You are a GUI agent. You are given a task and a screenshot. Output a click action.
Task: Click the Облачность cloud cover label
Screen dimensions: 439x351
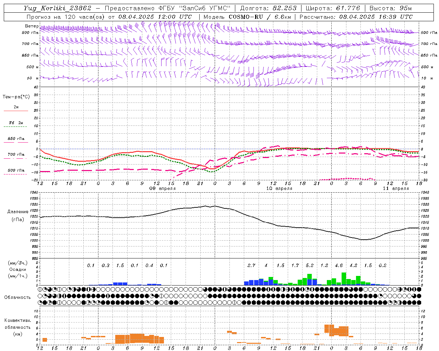point(17,298)
